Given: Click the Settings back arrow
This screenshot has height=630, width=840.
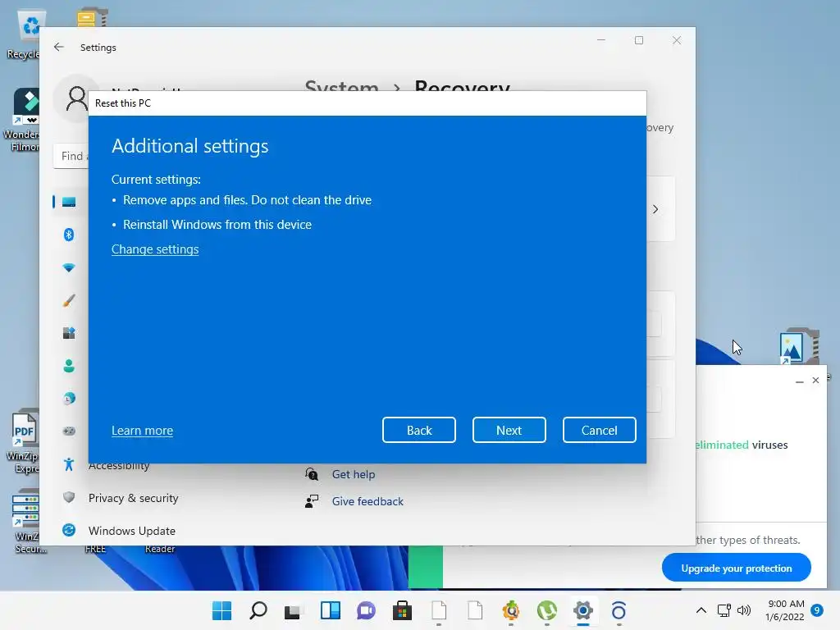Looking at the screenshot, I should 59,47.
